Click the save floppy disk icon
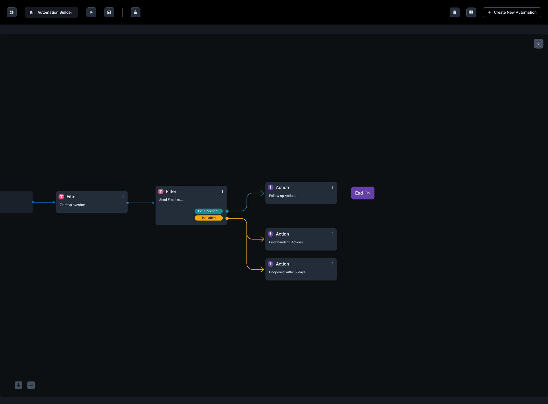 coord(109,12)
